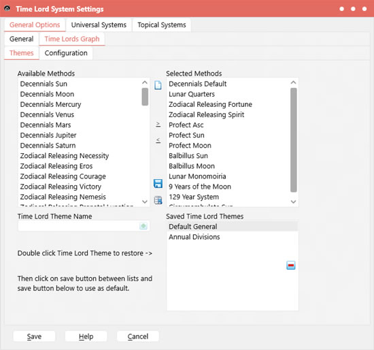
Task: Click the Save button
Action: (x=34, y=336)
